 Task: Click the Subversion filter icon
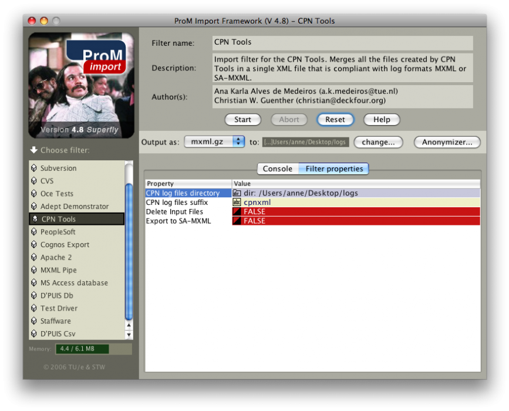[x=33, y=168]
